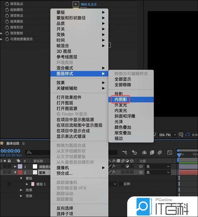
Task: Collapse the 蛋黄 layer triangle
Action: 15,172
